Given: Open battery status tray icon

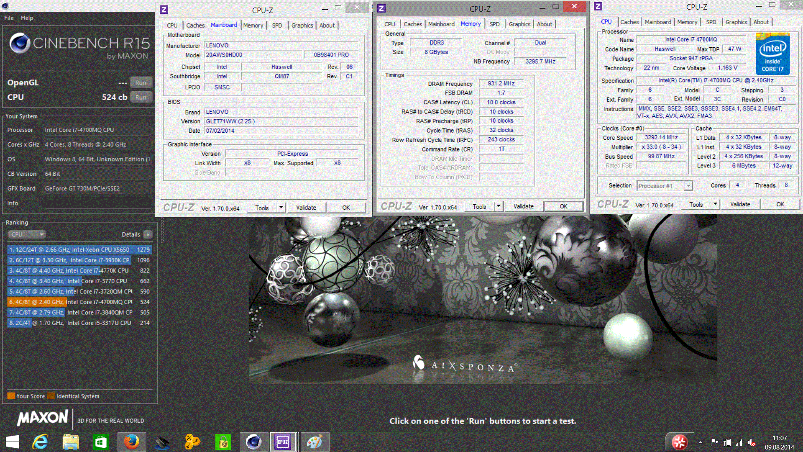Looking at the screenshot, I should click(727, 442).
